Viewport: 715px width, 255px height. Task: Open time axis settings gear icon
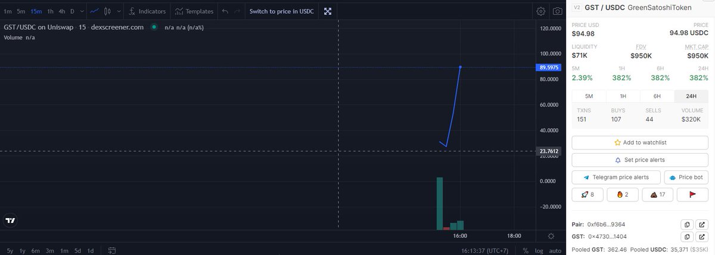coord(551,236)
